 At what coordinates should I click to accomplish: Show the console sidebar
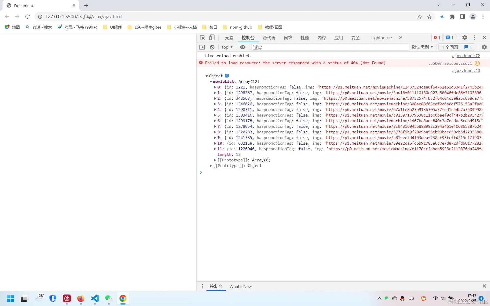click(x=202, y=47)
